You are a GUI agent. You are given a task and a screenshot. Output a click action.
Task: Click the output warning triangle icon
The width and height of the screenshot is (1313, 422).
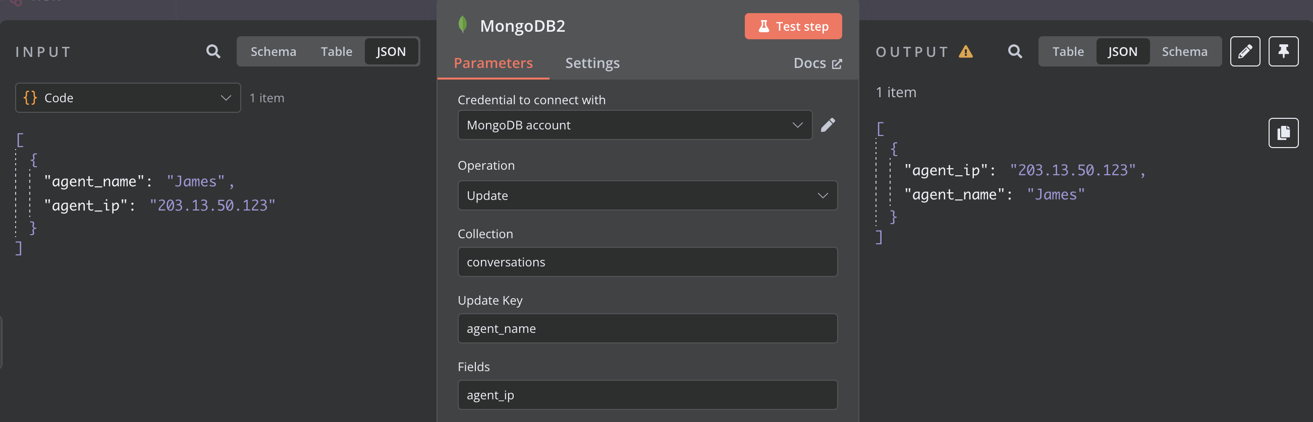click(x=965, y=51)
